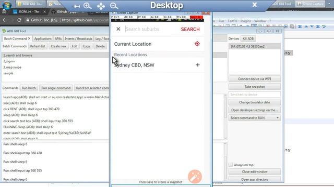The height and width of the screenshot is (187, 334).
Task: Click the zoom out magnifier in Desktop bar
Action: click(x=114, y=6)
